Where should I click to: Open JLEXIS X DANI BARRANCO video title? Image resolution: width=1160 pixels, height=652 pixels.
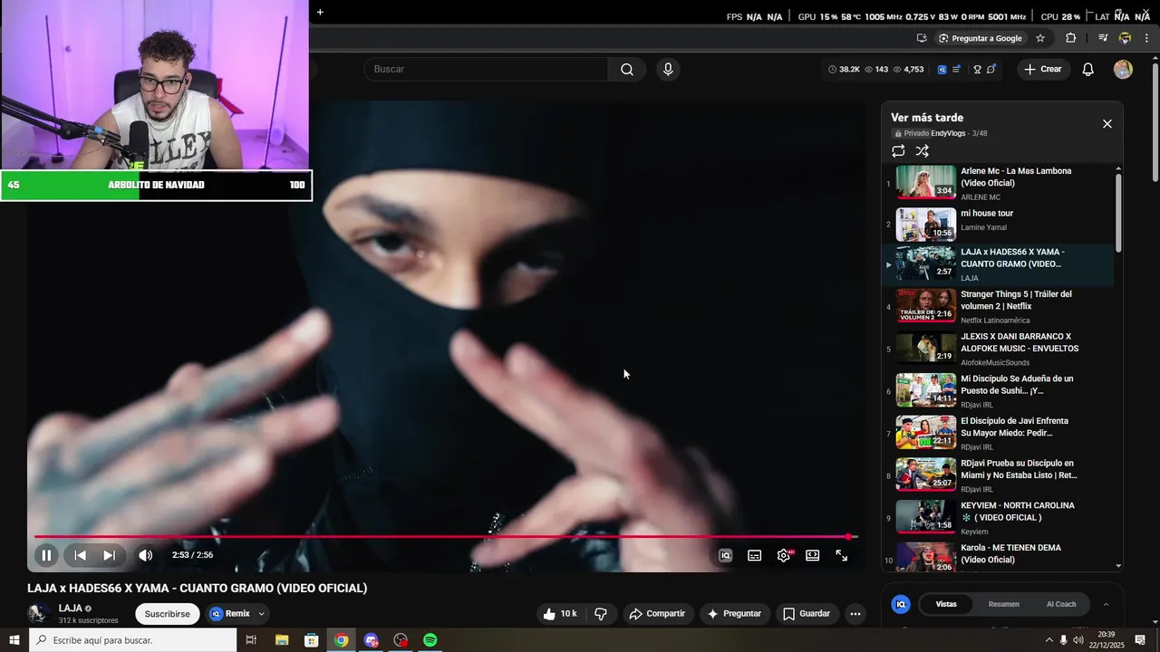point(1020,342)
